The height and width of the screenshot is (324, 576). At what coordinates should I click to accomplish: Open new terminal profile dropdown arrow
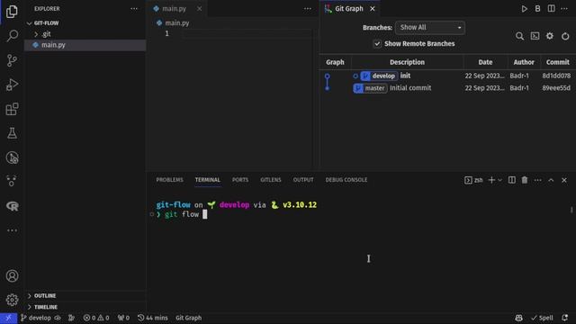[x=499, y=180]
